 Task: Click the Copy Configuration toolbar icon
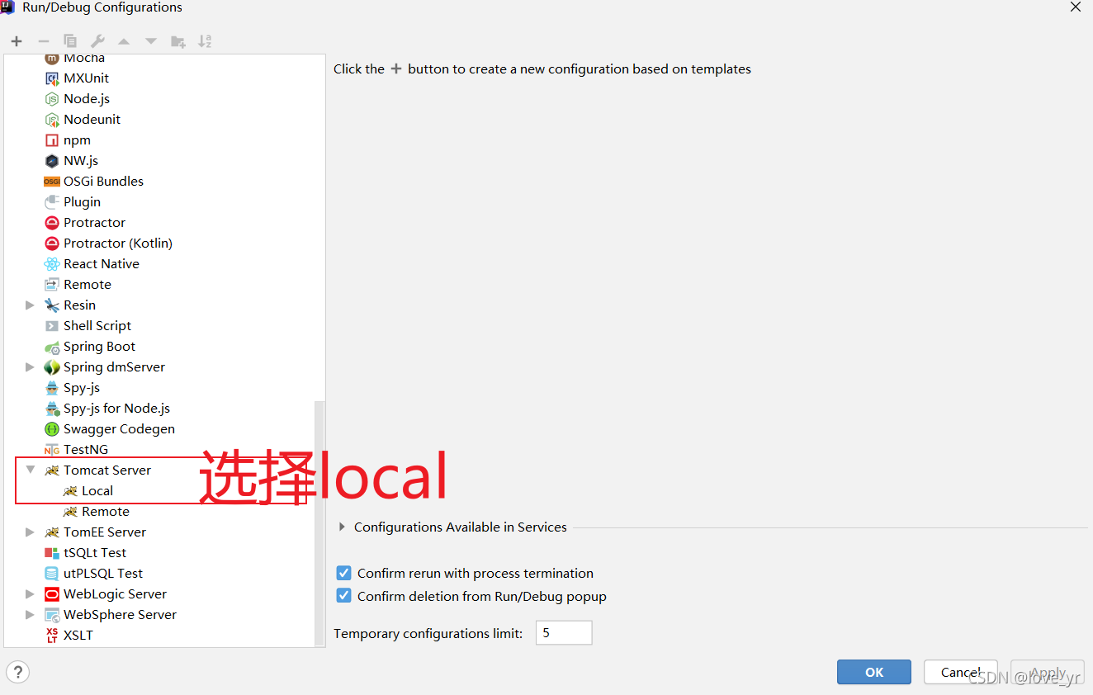70,41
